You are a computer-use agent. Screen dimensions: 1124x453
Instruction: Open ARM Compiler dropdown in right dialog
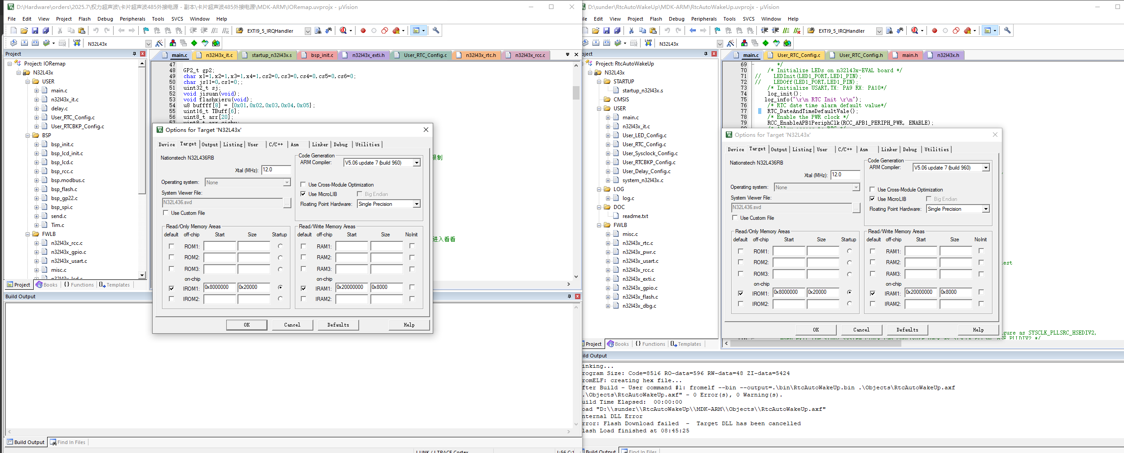986,167
